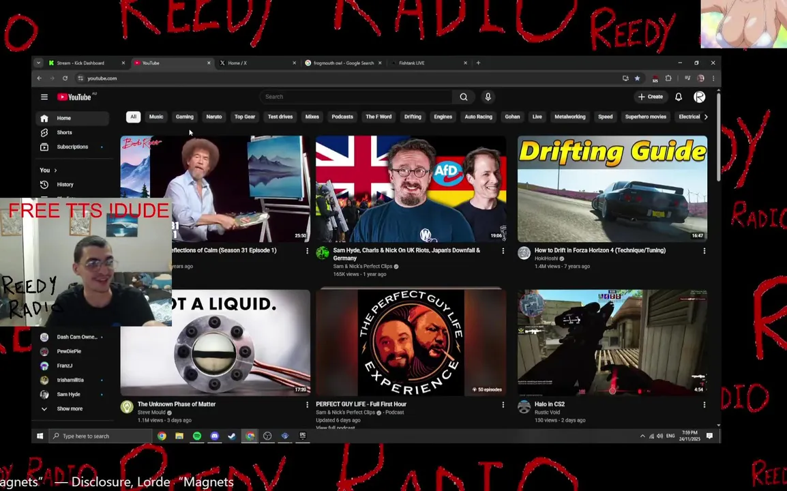Open Drifting Guide video thumbnail
The image size is (787, 491).
[x=612, y=189]
